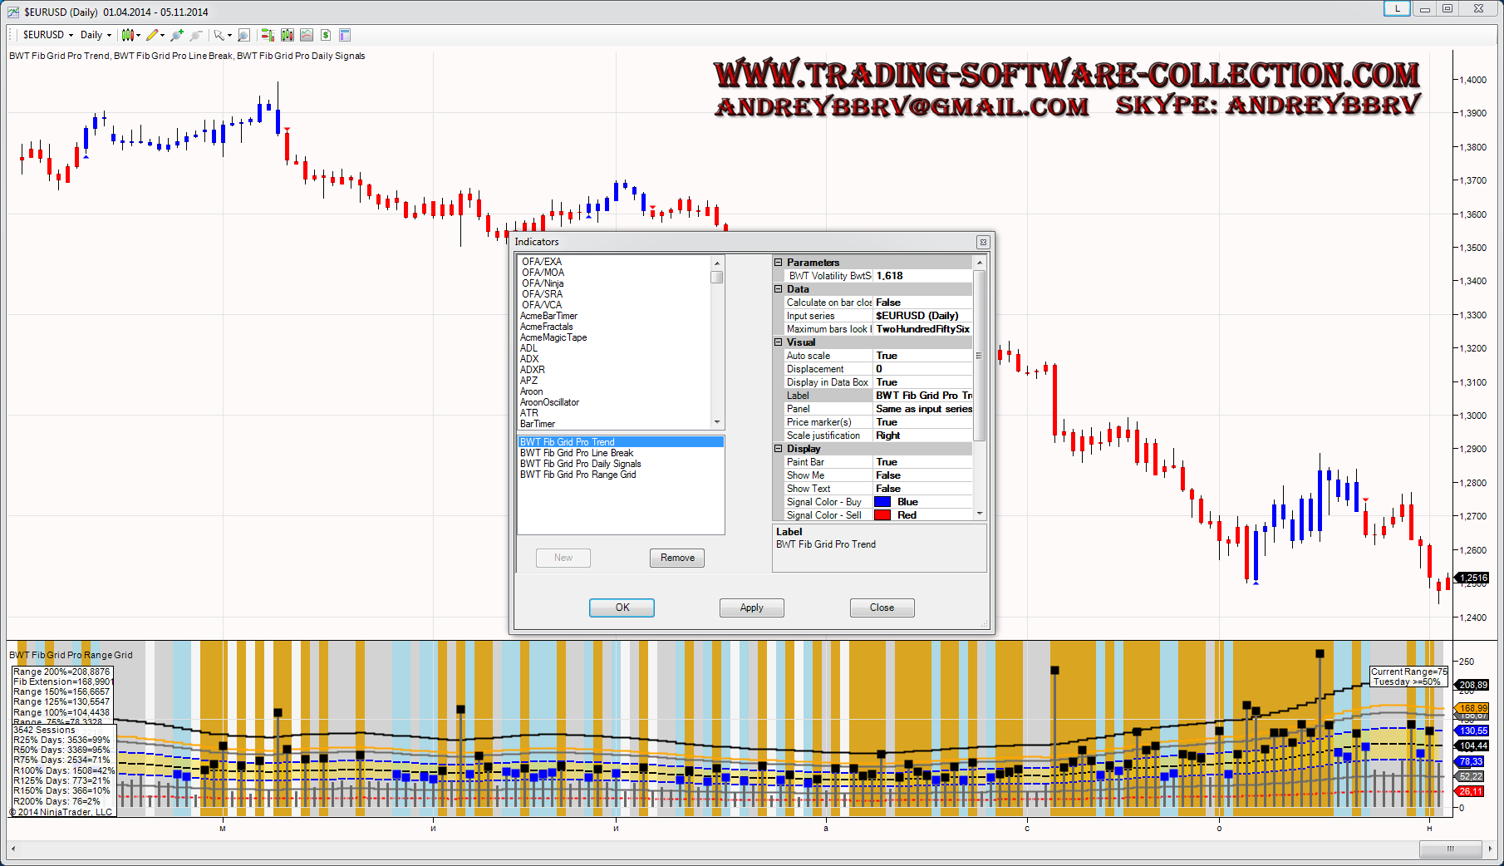Click the zoom in magnifier icon

point(177,35)
